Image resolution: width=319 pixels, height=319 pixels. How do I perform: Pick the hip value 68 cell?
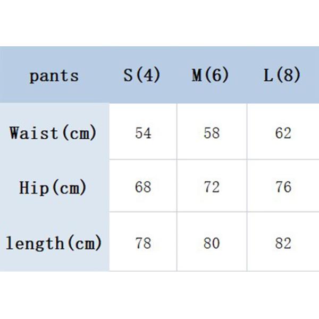(x=143, y=187)
